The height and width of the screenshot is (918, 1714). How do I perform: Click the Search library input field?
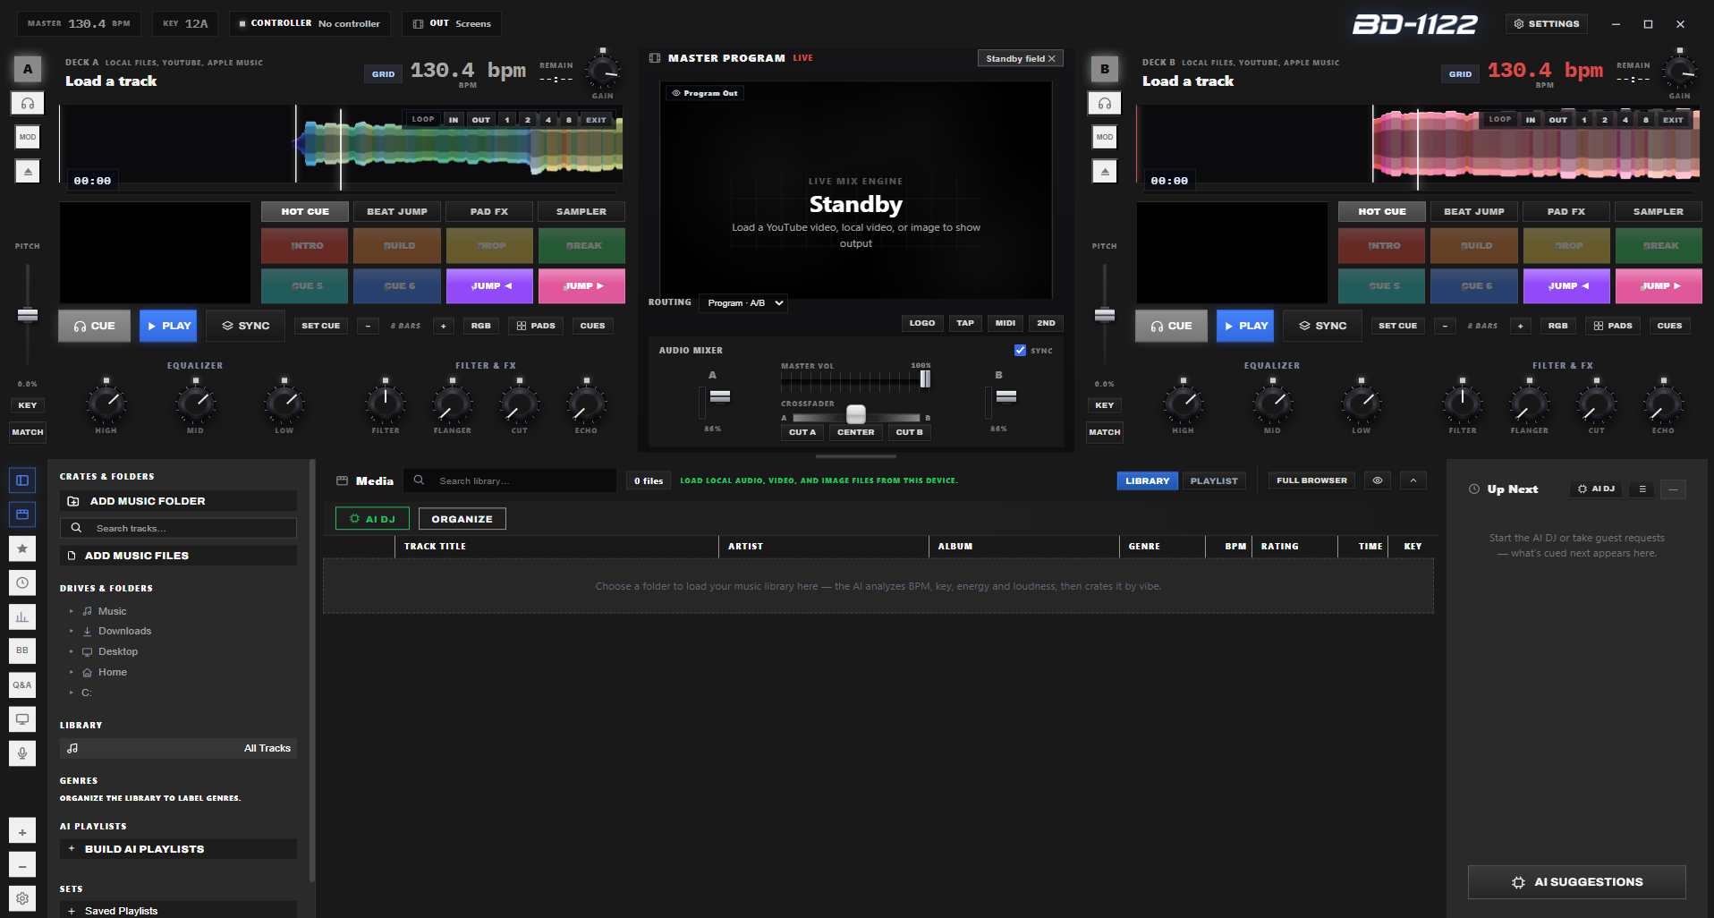pos(510,480)
